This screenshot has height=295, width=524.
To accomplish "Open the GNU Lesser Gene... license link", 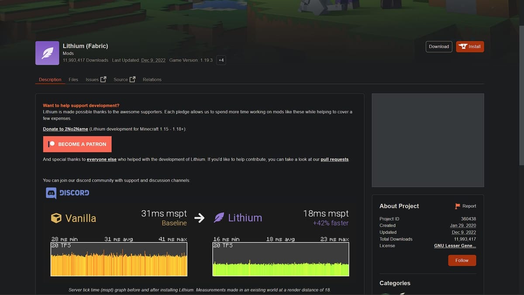I will pyautogui.click(x=455, y=246).
